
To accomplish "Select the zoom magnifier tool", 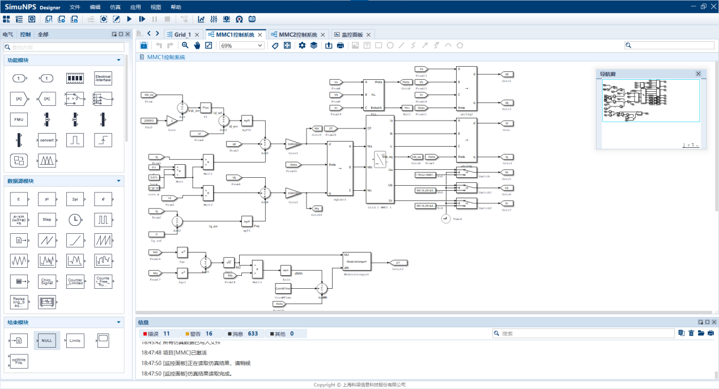I will (185, 45).
